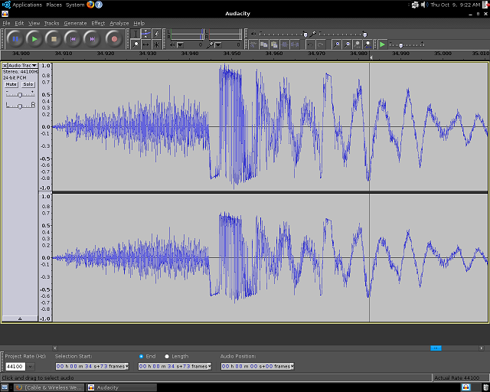Open the Effect menu

98,23
